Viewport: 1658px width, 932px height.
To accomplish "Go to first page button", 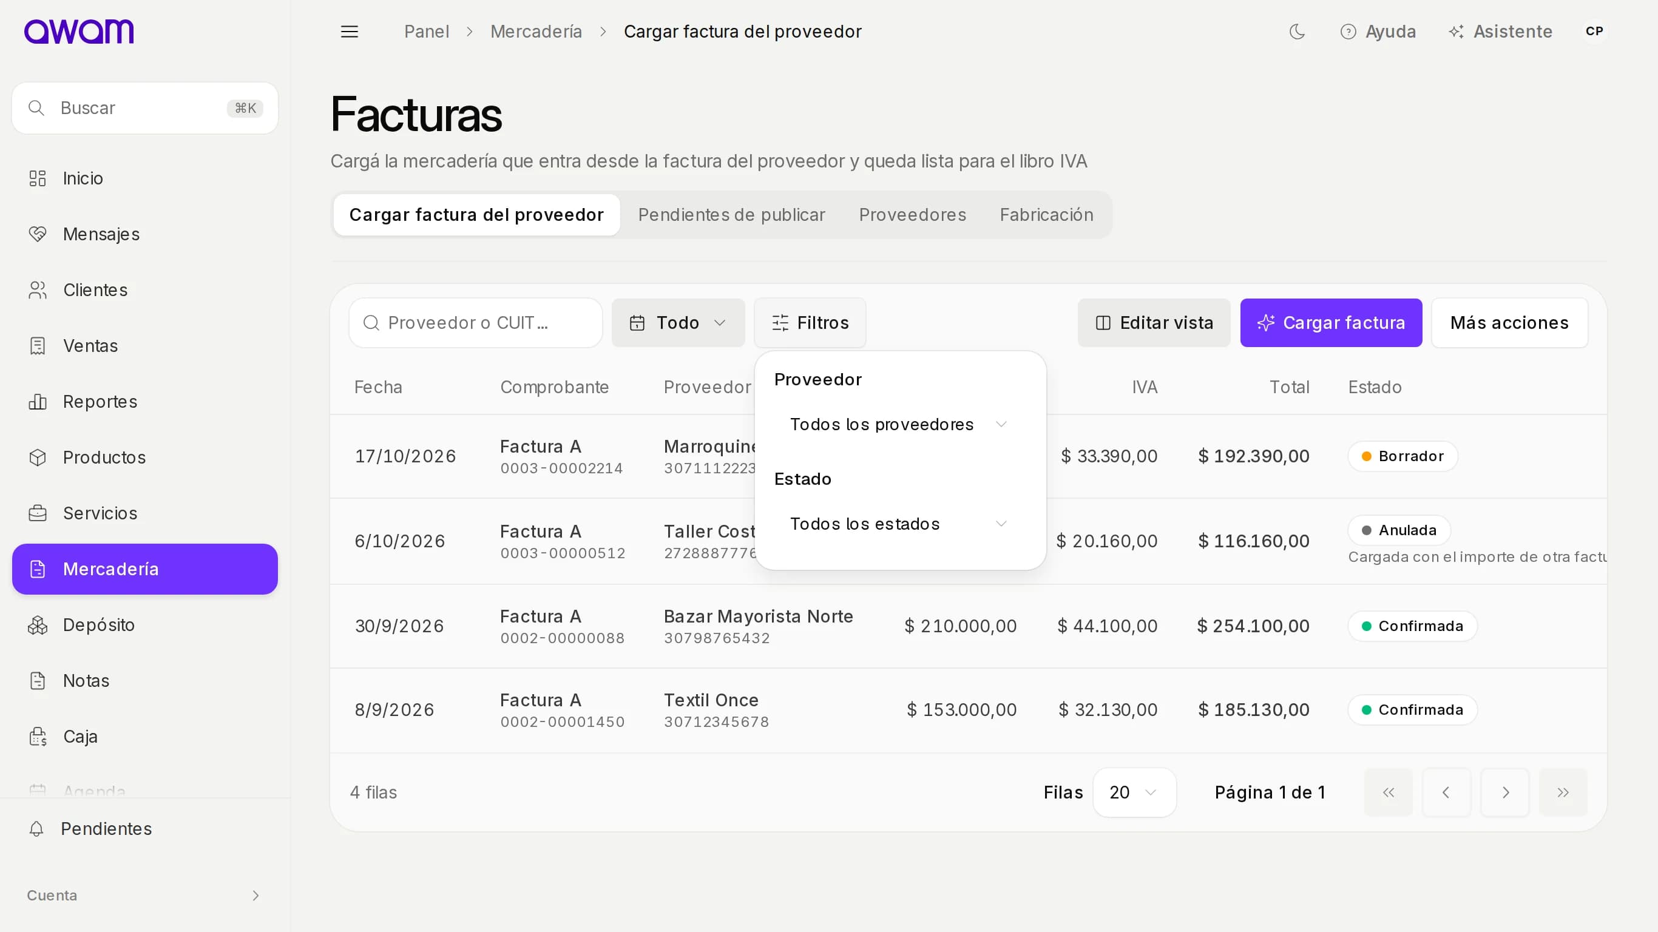I will [1389, 792].
